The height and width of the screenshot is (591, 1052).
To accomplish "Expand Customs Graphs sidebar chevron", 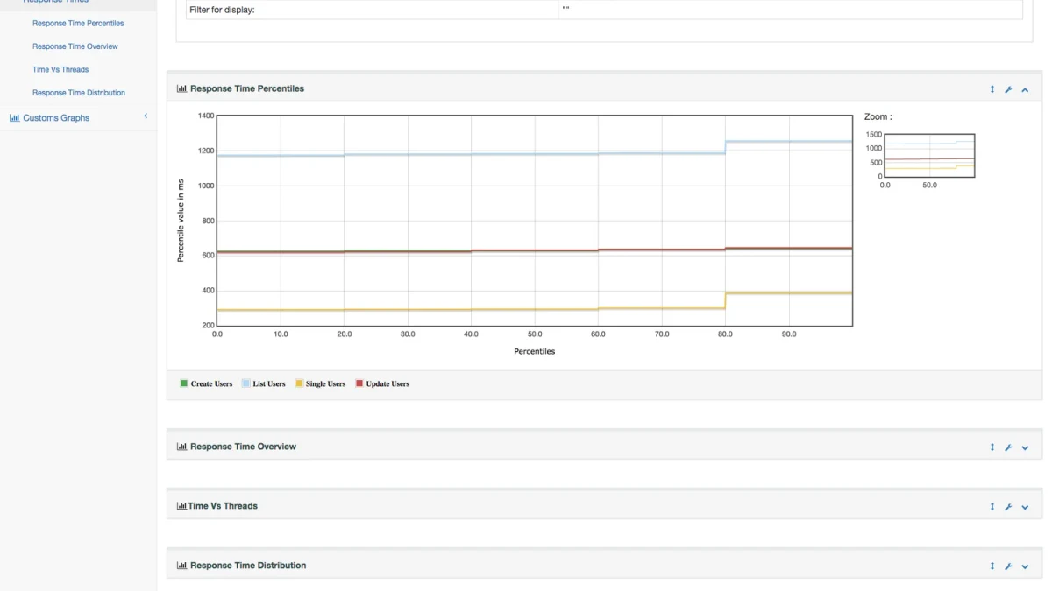I will pos(146,116).
